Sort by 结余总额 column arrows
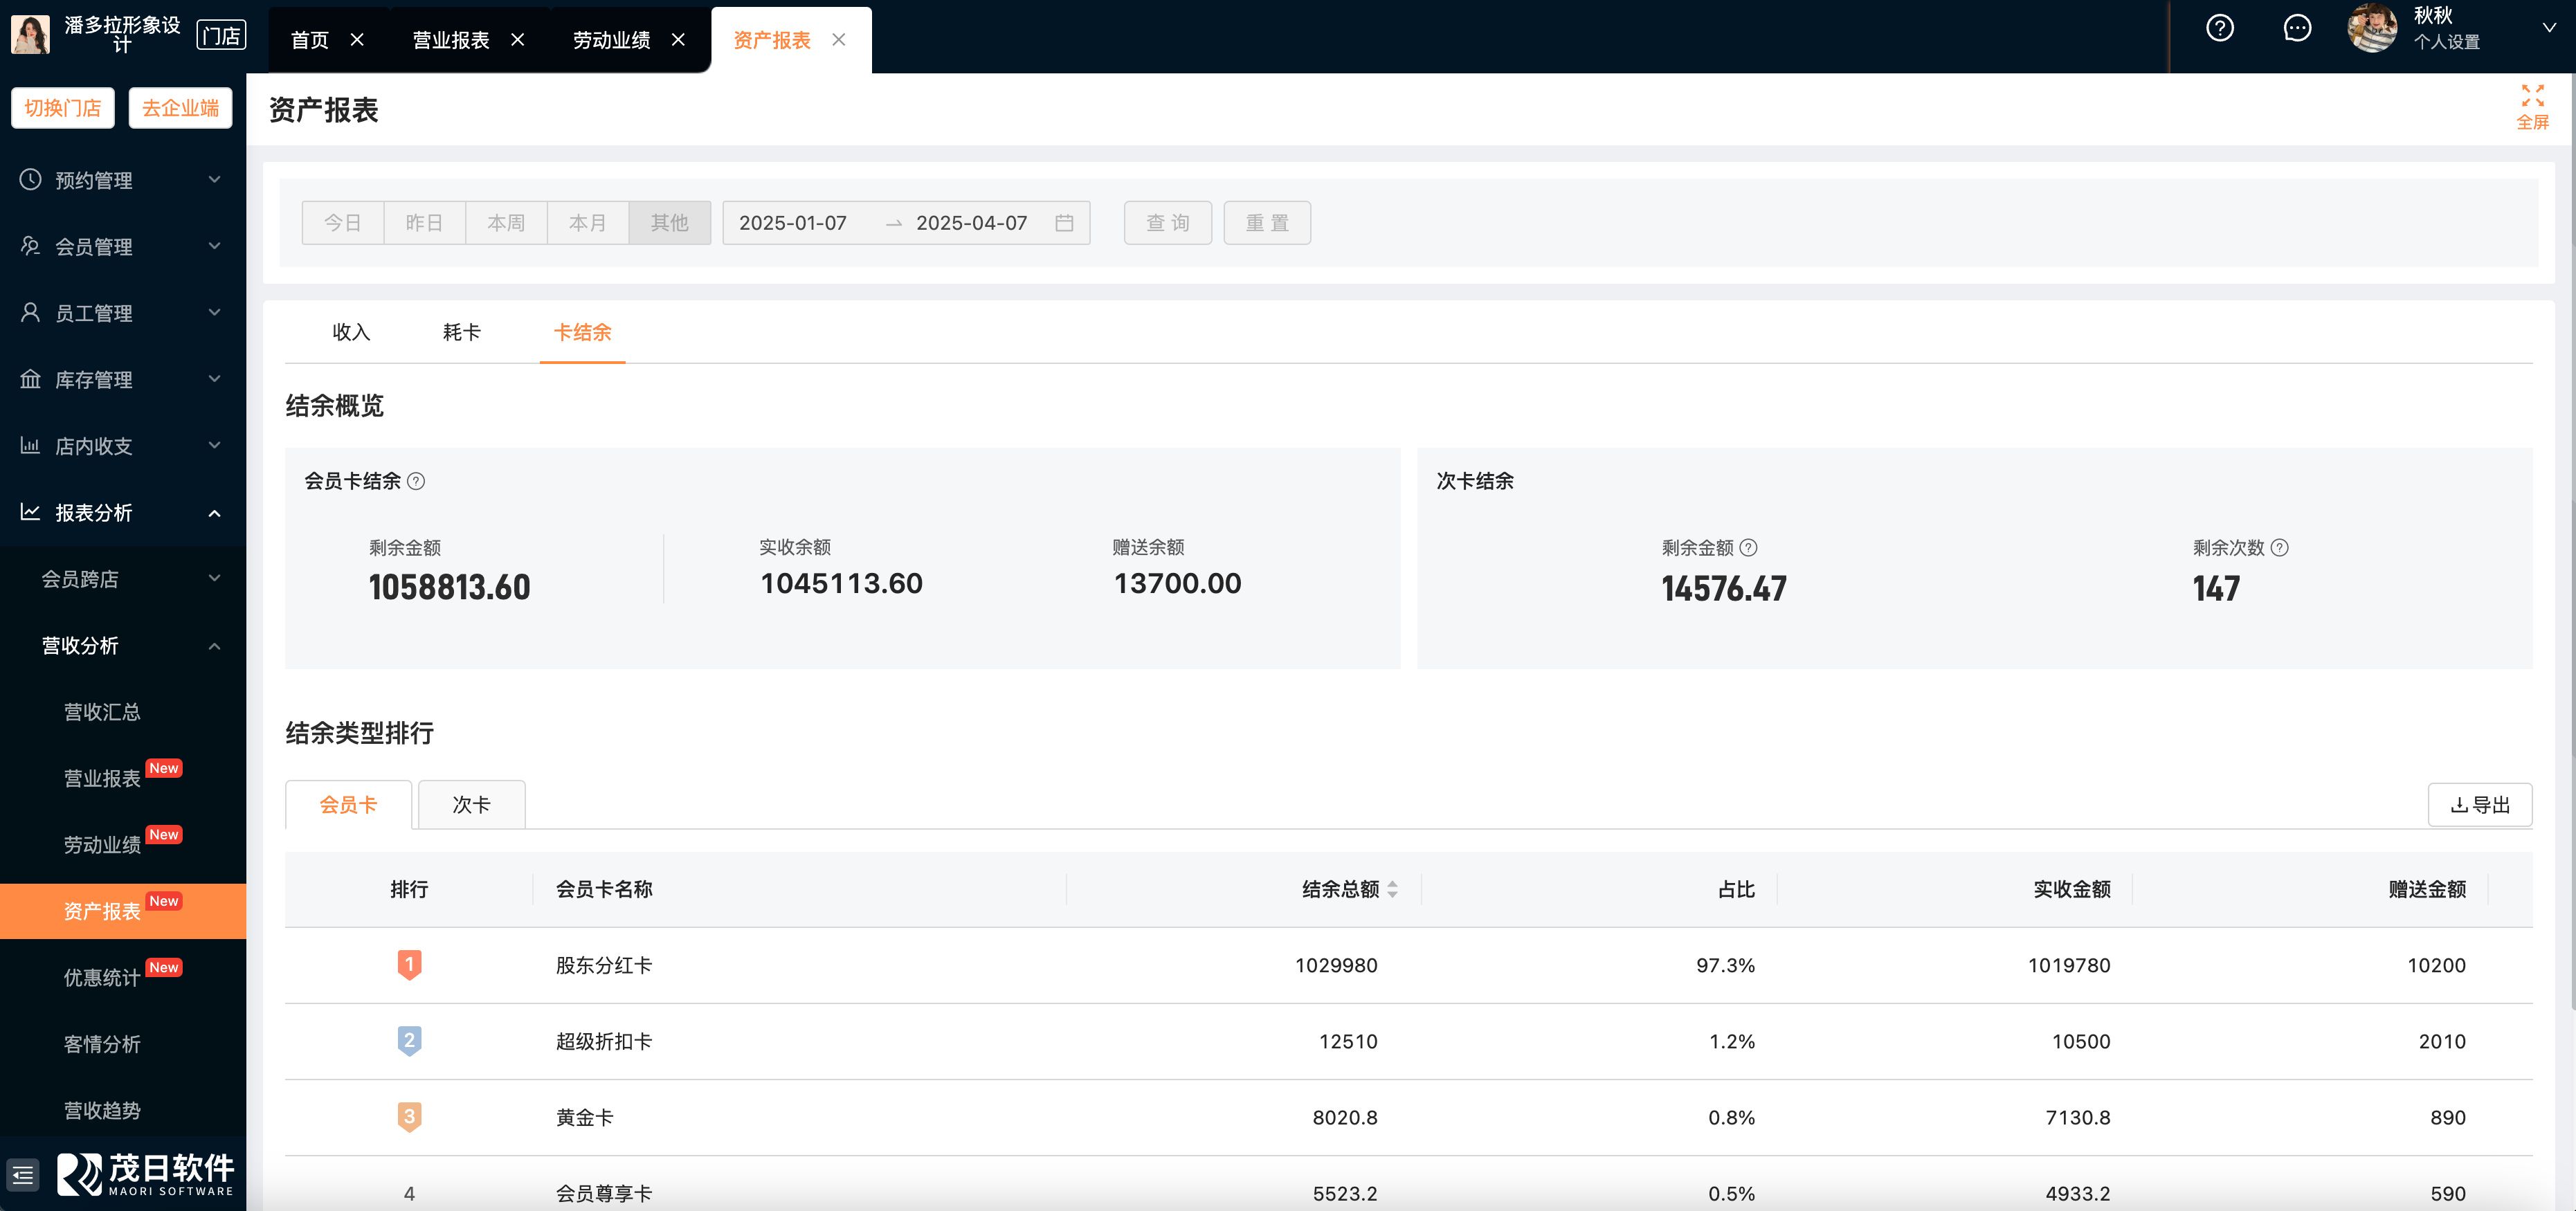This screenshot has height=1211, width=2576. pyautogui.click(x=1392, y=889)
